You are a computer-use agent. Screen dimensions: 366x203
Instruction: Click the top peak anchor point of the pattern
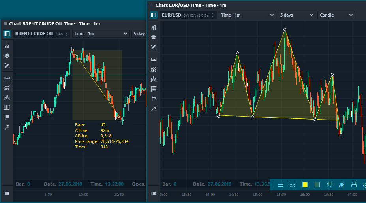tap(285, 30)
